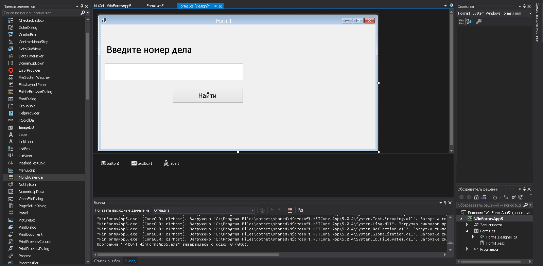Toggle word wrap in Вывод panel
Viewport: 543px width, 266px height.
(300, 210)
